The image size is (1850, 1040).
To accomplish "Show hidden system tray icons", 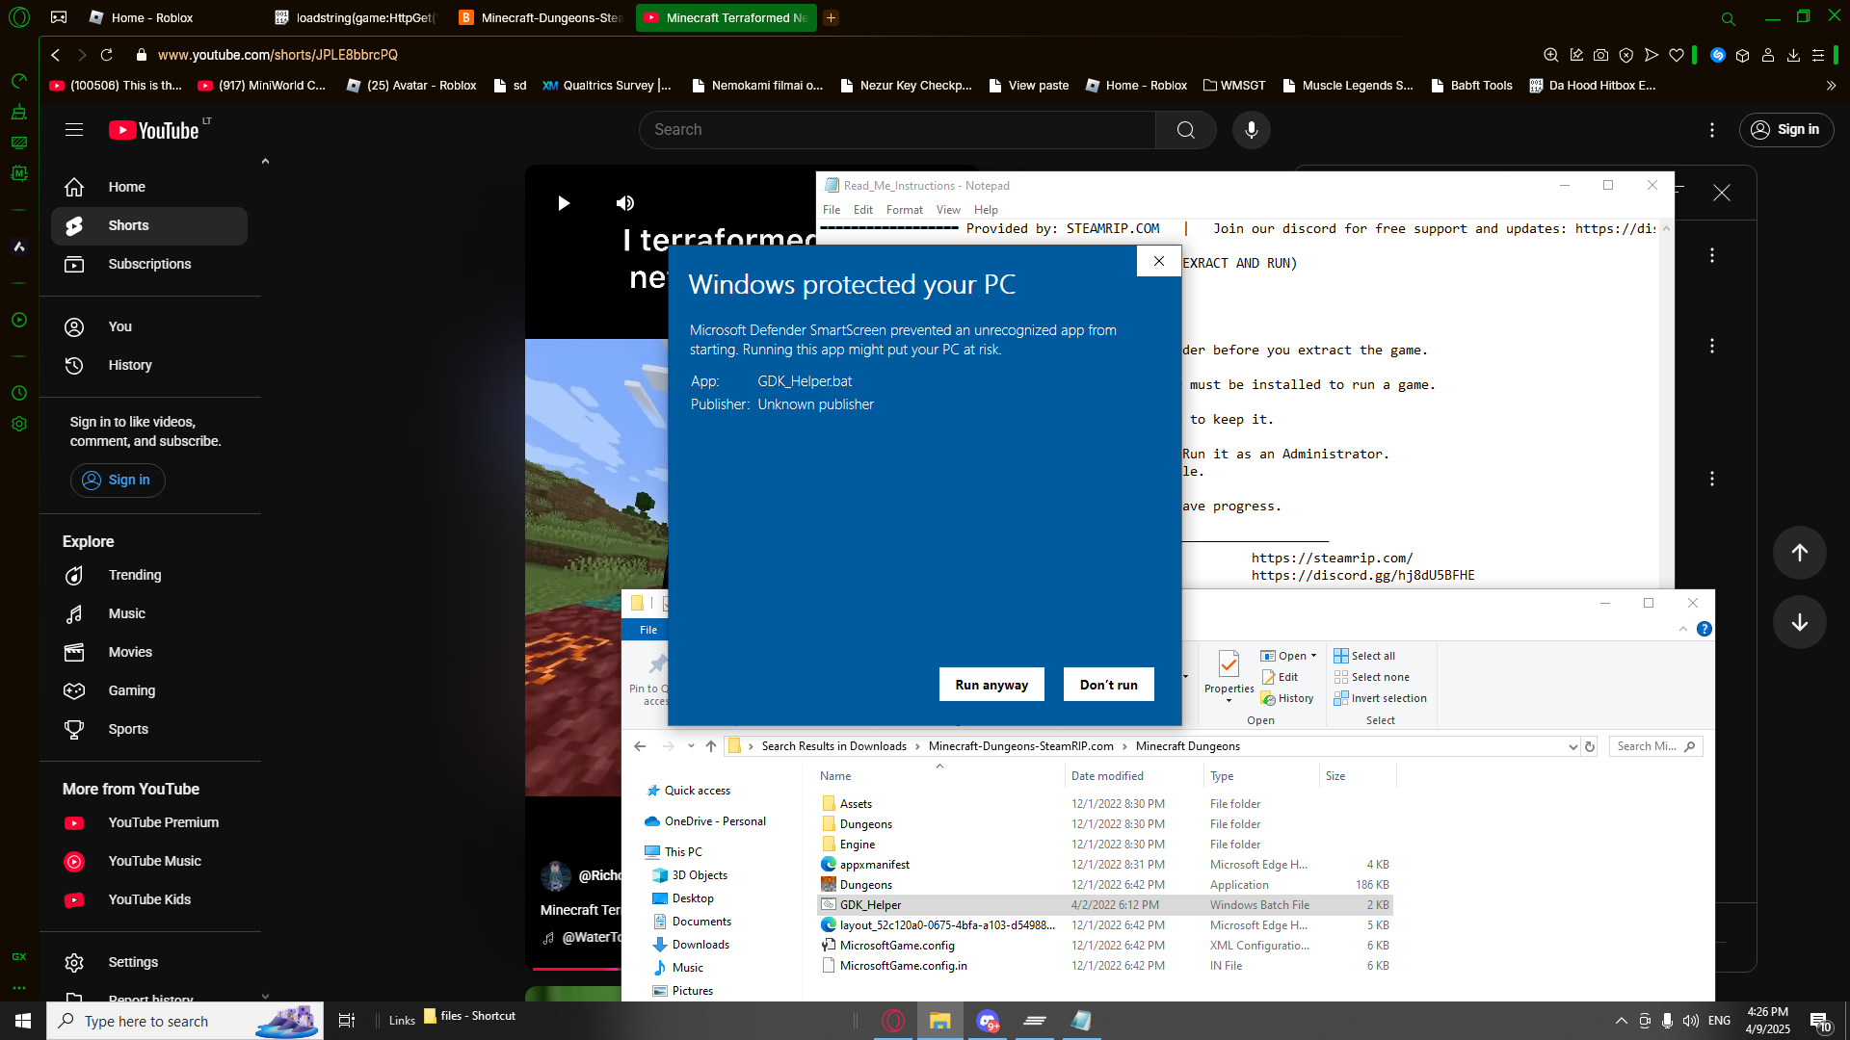I will point(1621,1021).
